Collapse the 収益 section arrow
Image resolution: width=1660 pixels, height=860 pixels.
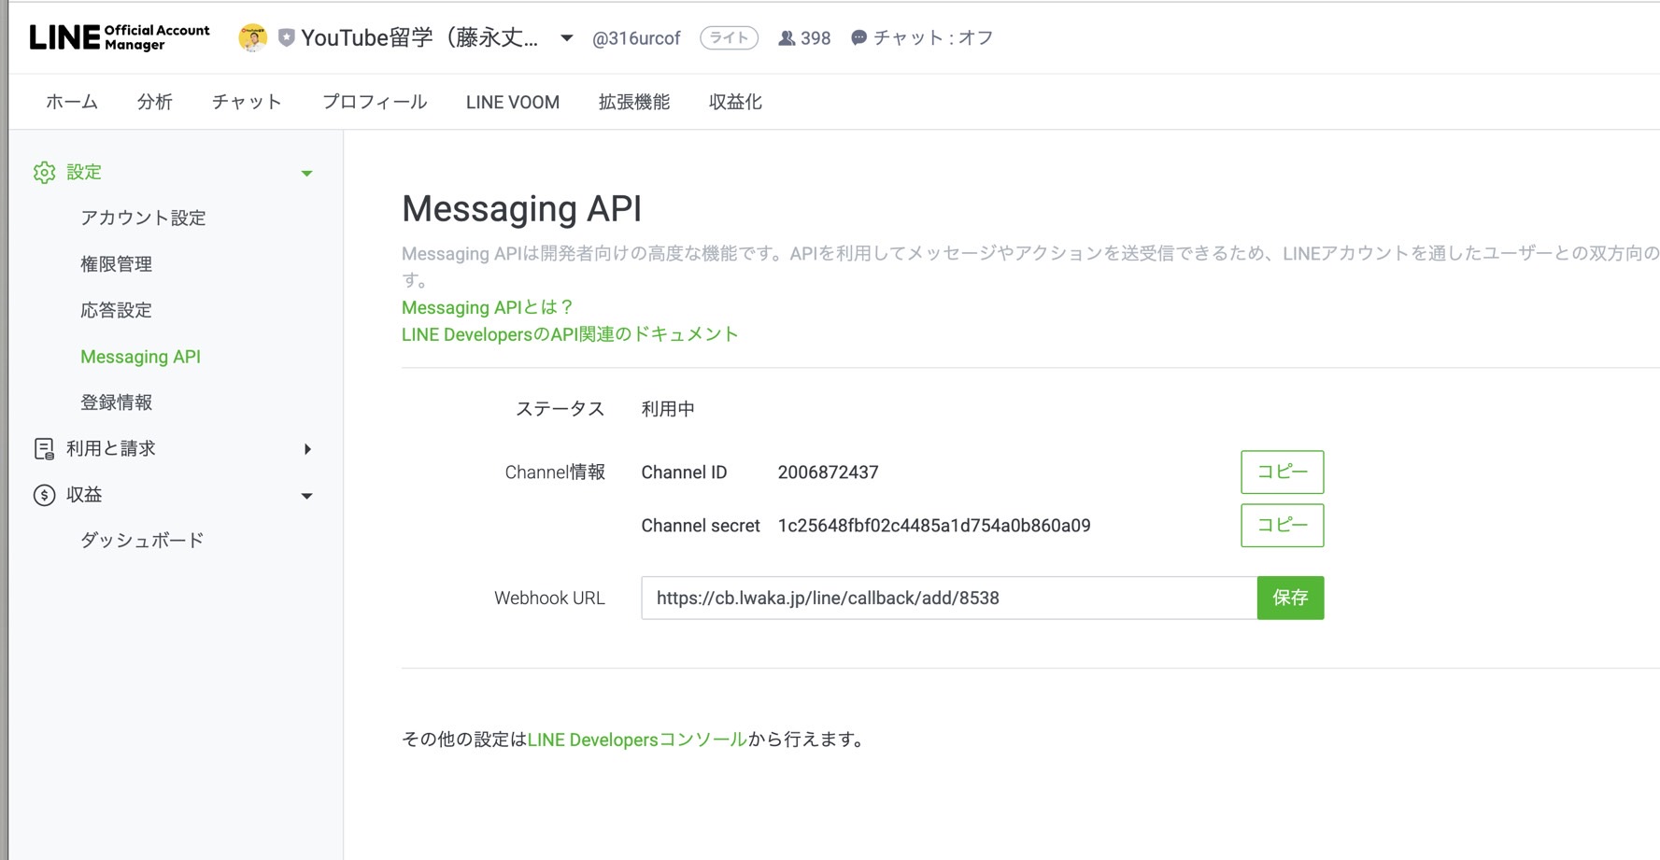(x=306, y=496)
